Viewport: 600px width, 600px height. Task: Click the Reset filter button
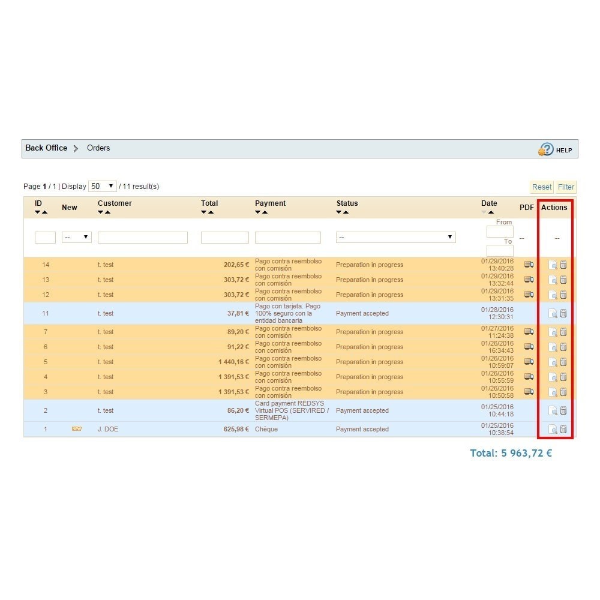coord(541,187)
